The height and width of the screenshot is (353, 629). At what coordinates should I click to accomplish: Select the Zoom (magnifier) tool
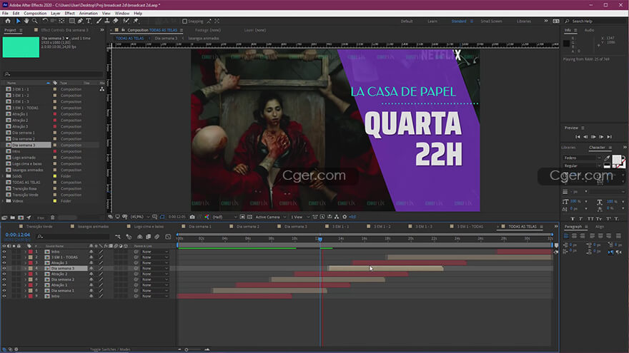(x=35, y=21)
